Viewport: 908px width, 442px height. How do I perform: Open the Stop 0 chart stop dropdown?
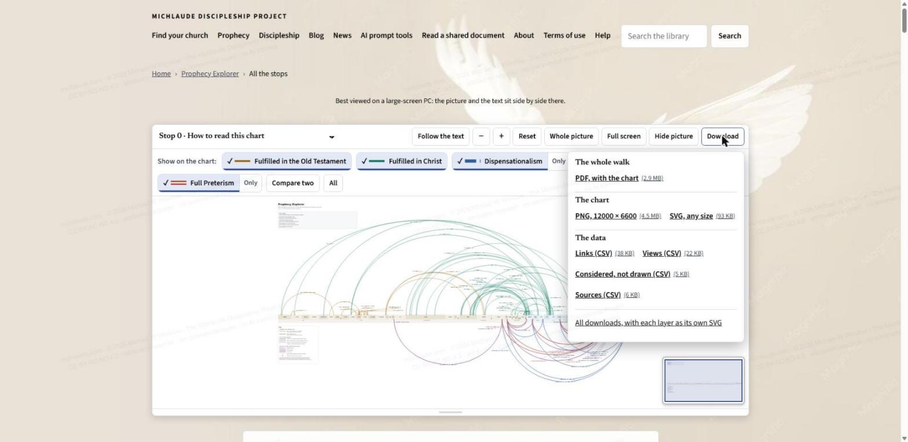(247, 136)
